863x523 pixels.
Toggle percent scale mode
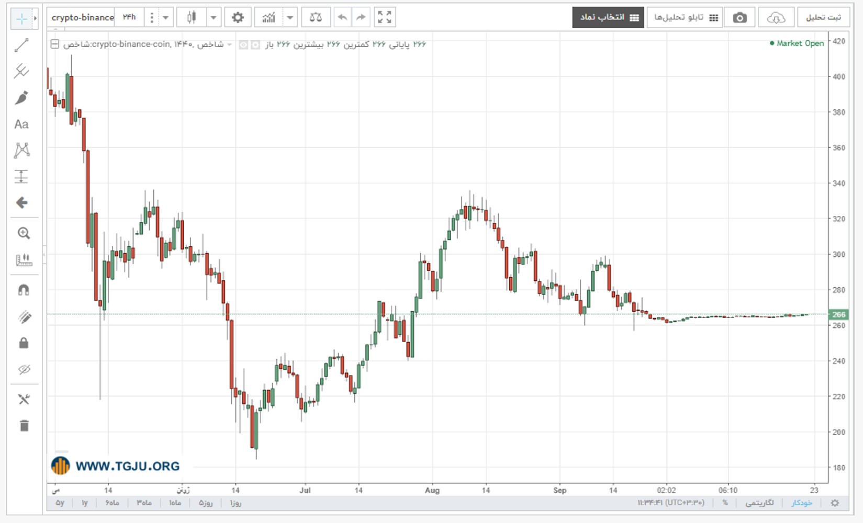(x=725, y=503)
